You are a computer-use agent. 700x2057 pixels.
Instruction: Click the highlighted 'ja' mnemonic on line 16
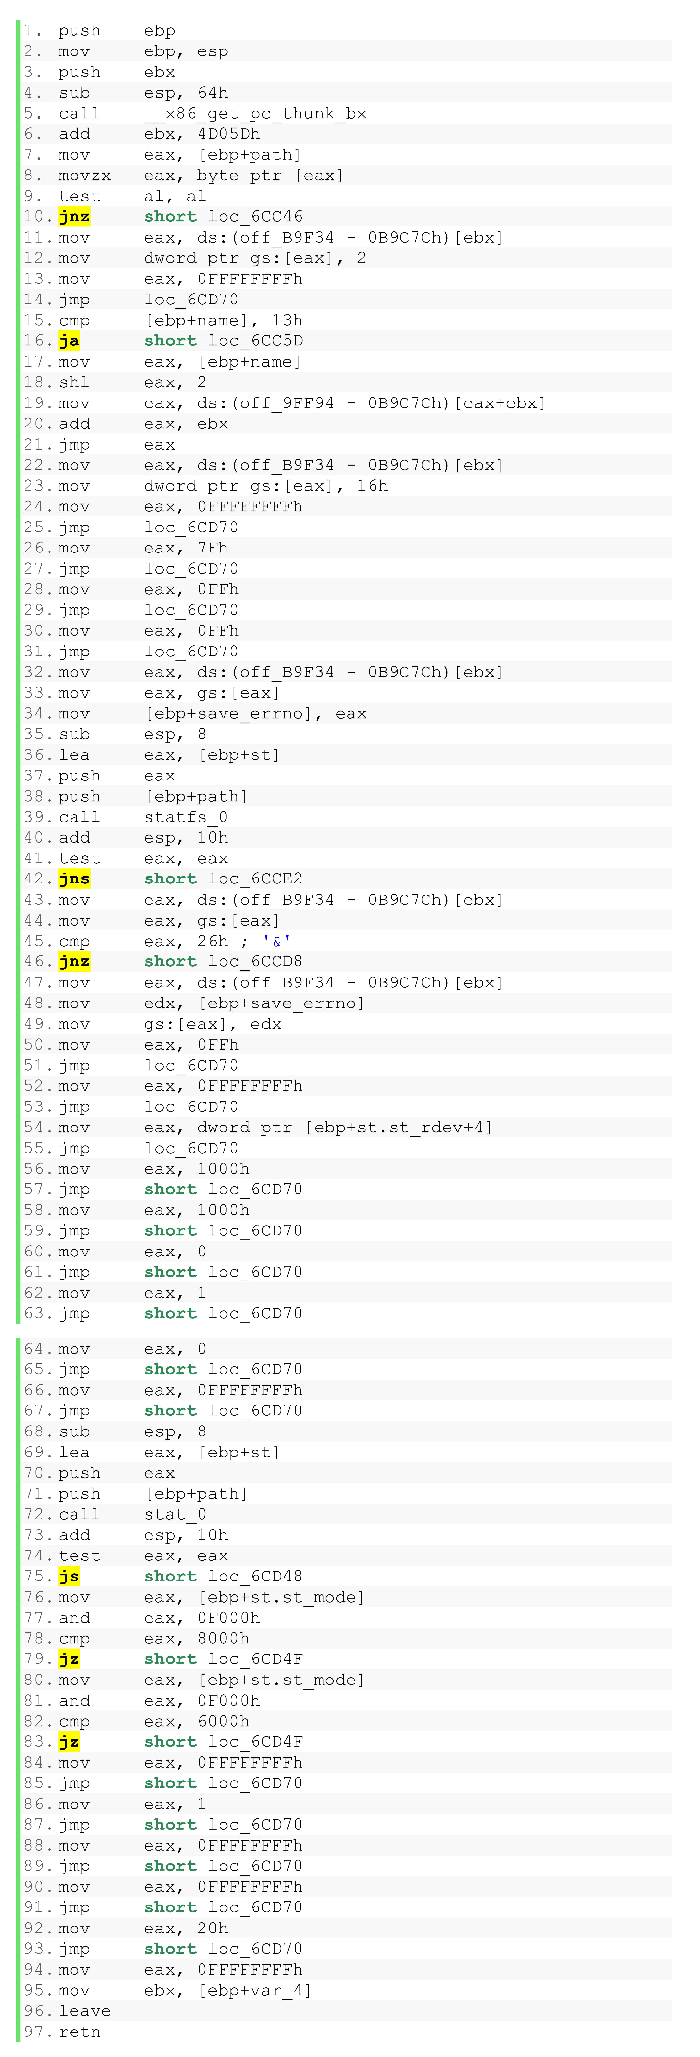pyautogui.click(x=69, y=341)
